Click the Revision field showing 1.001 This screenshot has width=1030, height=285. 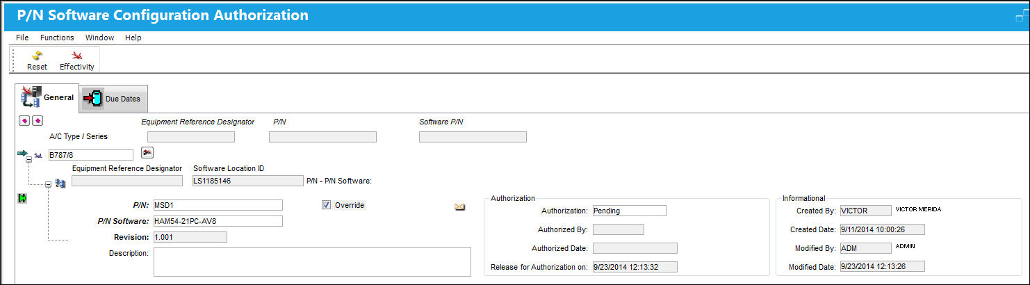(190, 237)
